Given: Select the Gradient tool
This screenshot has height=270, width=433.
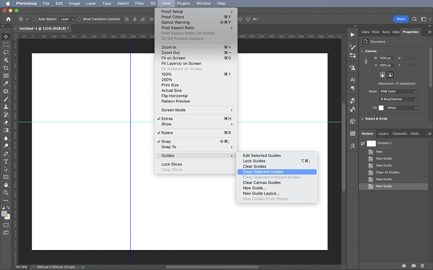Looking at the screenshot, I should click(6, 130).
